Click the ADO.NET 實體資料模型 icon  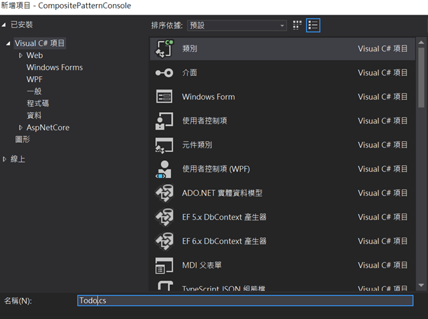click(x=165, y=193)
